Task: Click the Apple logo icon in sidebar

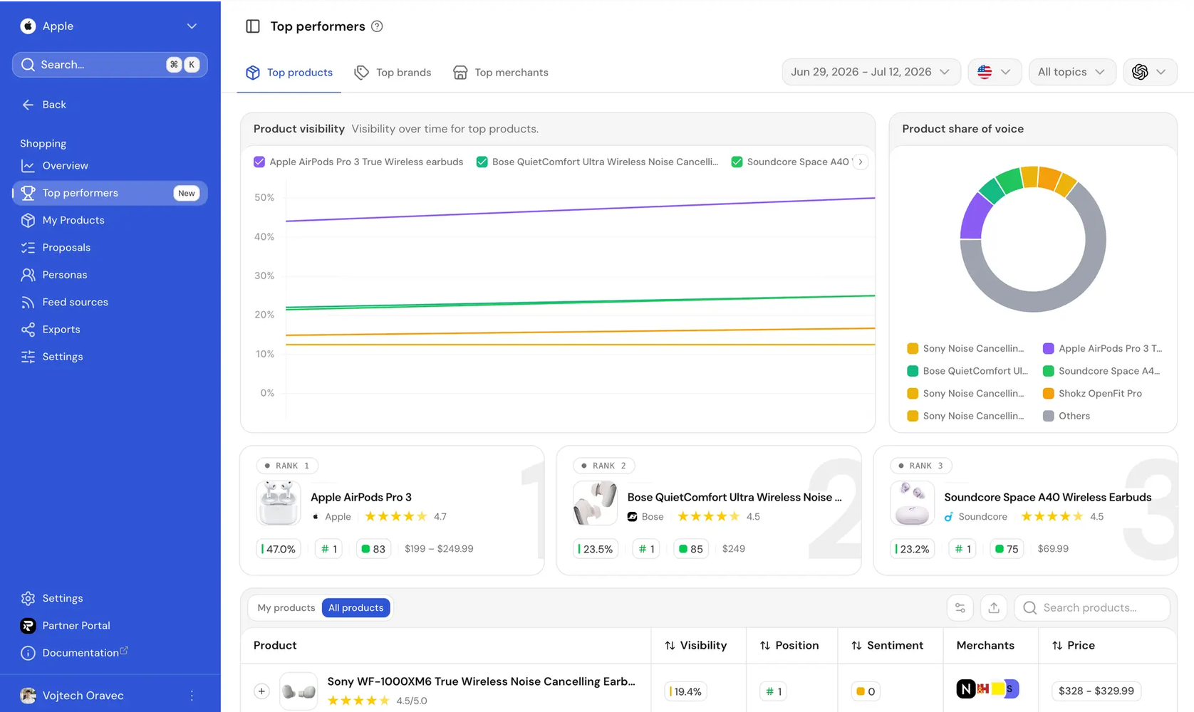Action: pyautogui.click(x=28, y=26)
